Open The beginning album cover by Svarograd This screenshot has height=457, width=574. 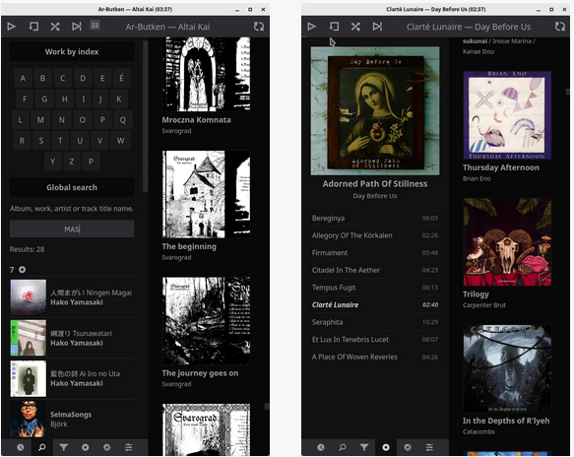(x=206, y=194)
